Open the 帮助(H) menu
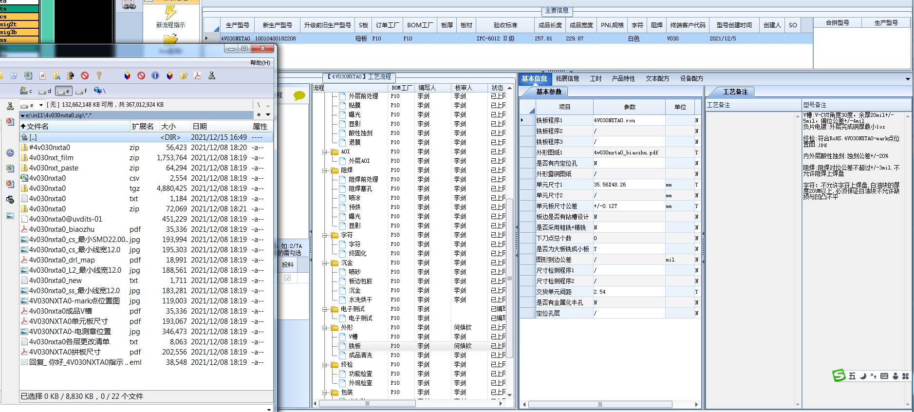This screenshot has width=914, height=412. click(260, 63)
